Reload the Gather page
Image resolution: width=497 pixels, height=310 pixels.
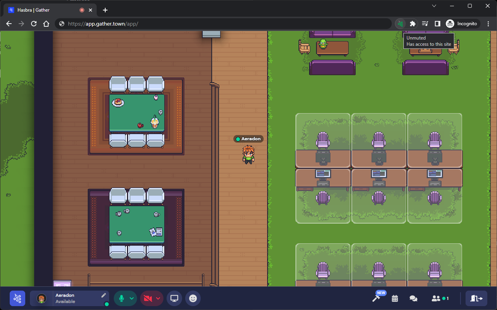pos(34,24)
